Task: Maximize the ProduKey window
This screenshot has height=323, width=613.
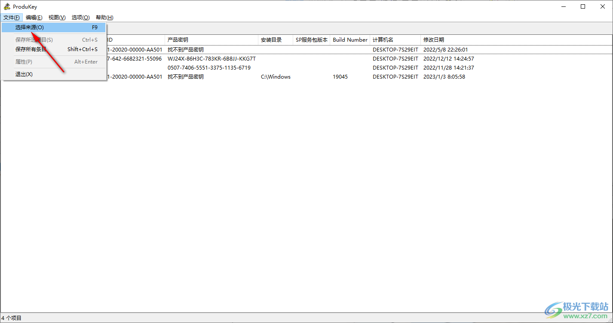Action: pos(583,6)
